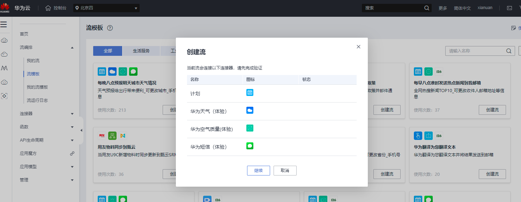Click 创建流 on 华为翻译 card
The image size is (521, 202).
(x=492, y=174)
